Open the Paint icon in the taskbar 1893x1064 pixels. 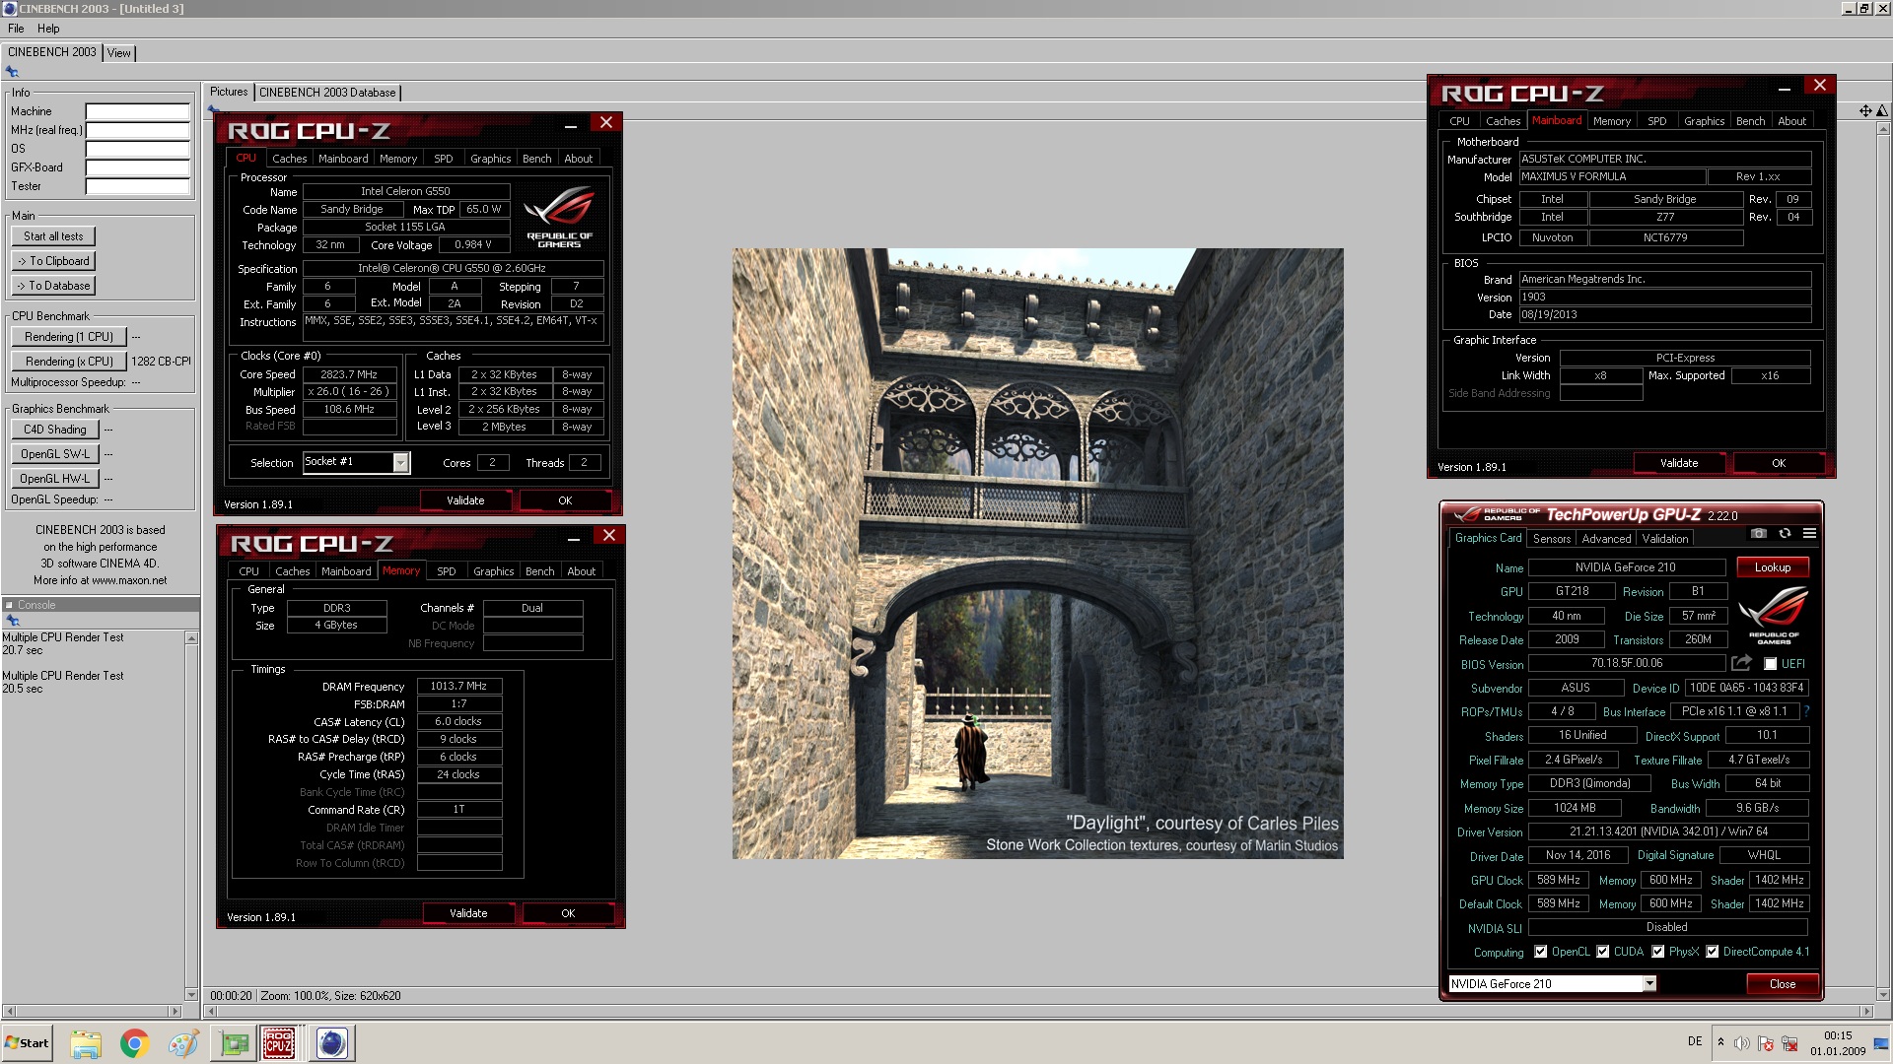click(183, 1043)
